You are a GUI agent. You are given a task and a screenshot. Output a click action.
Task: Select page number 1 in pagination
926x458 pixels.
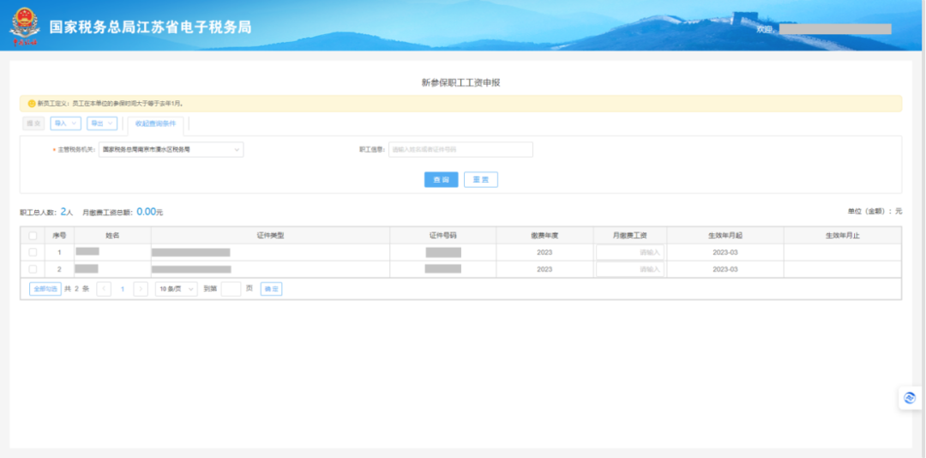pos(123,289)
